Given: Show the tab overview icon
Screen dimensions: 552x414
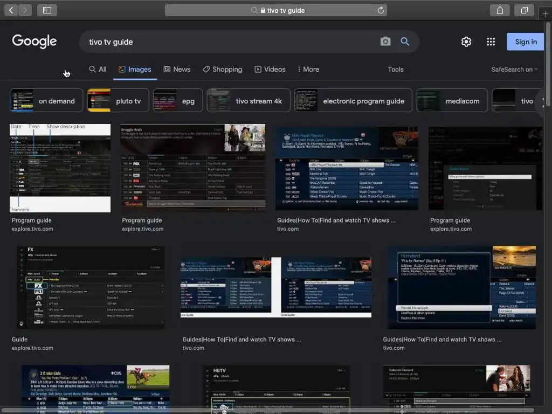Looking at the screenshot, I should click(x=524, y=10).
